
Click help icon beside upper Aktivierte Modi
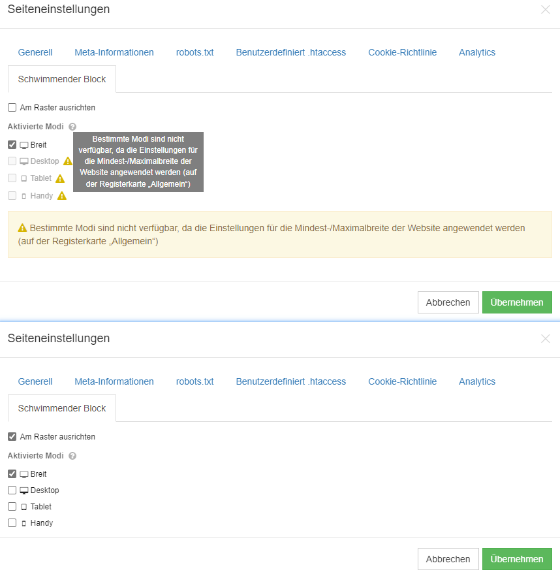pyautogui.click(x=72, y=127)
